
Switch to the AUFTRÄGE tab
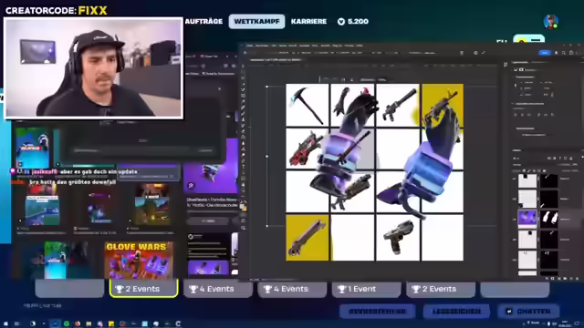(x=203, y=22)
